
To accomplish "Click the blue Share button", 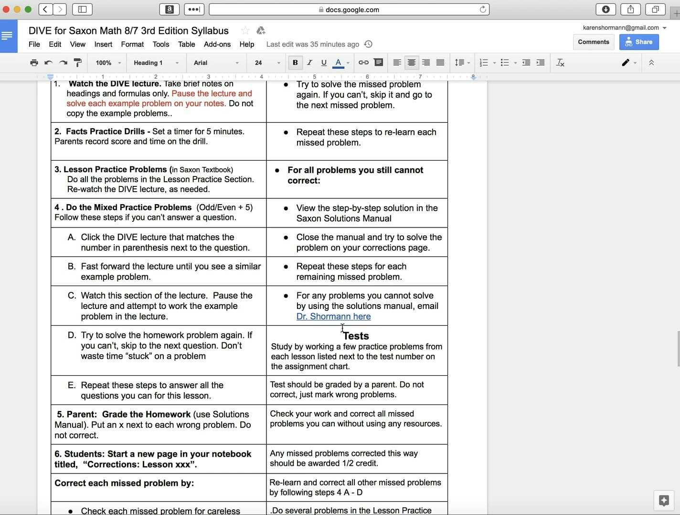I will 639,42.
